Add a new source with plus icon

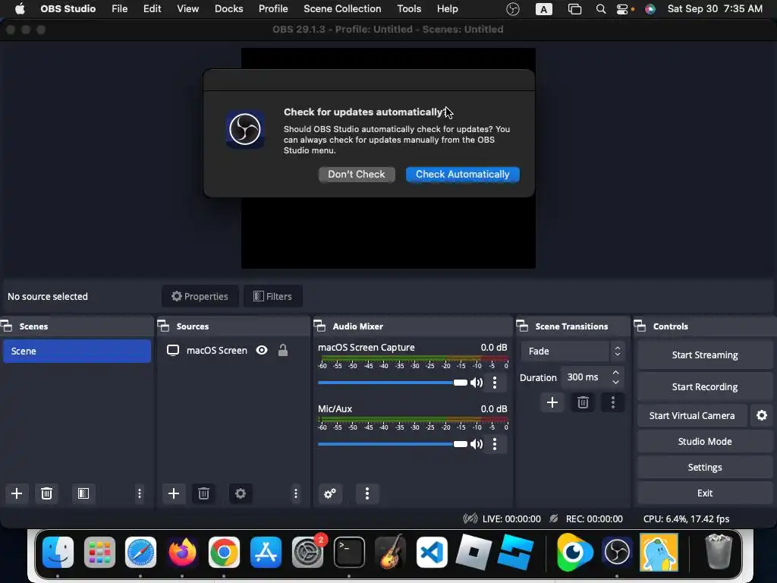[x=174, y=493]
